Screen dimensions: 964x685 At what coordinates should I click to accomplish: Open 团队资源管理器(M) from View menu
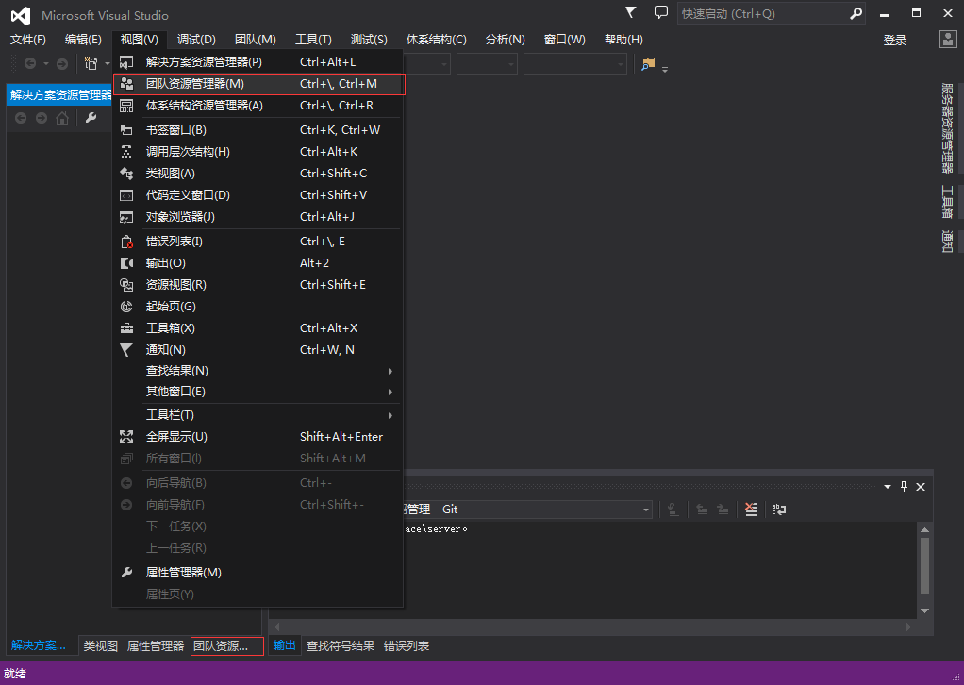(x=258, y=84)
